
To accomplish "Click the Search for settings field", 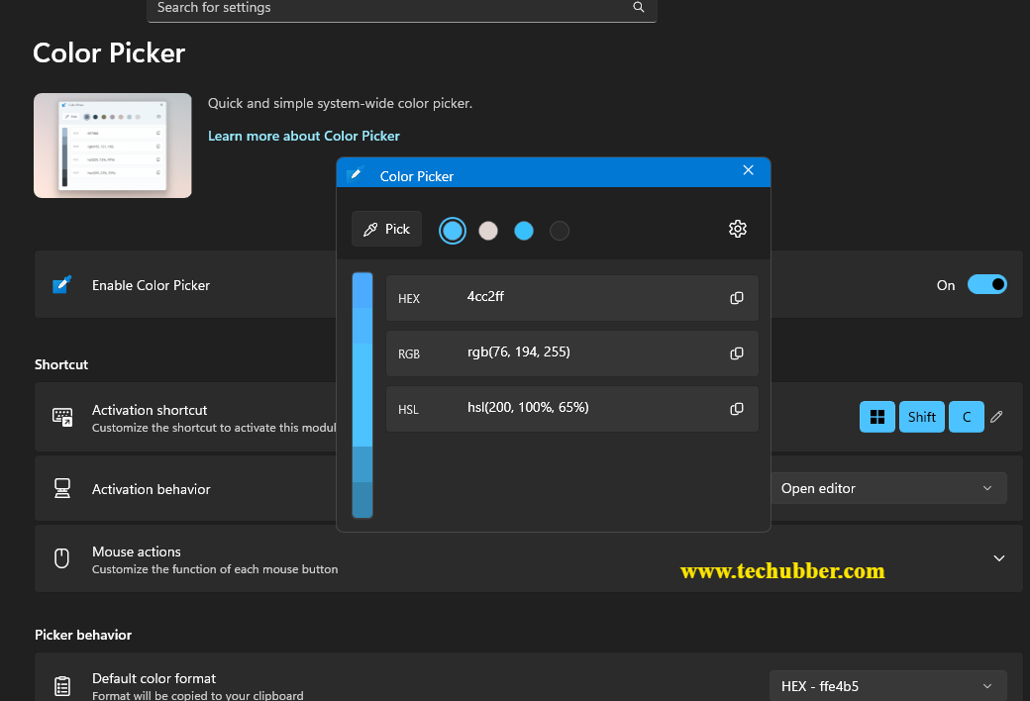I will click(402, 8).
